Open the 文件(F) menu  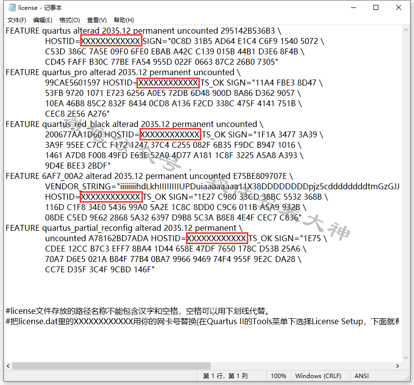tap(17, 20)
